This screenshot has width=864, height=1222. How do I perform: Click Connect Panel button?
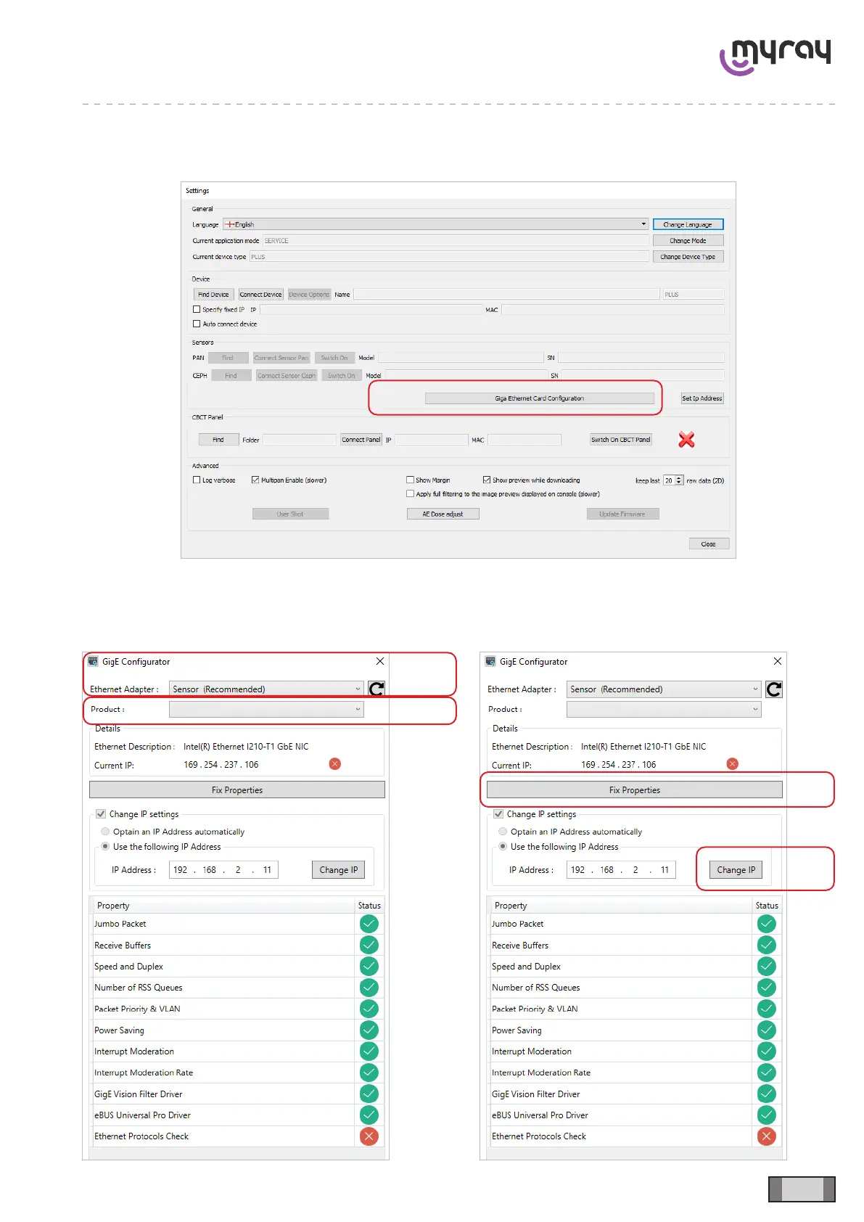[361, 439]
